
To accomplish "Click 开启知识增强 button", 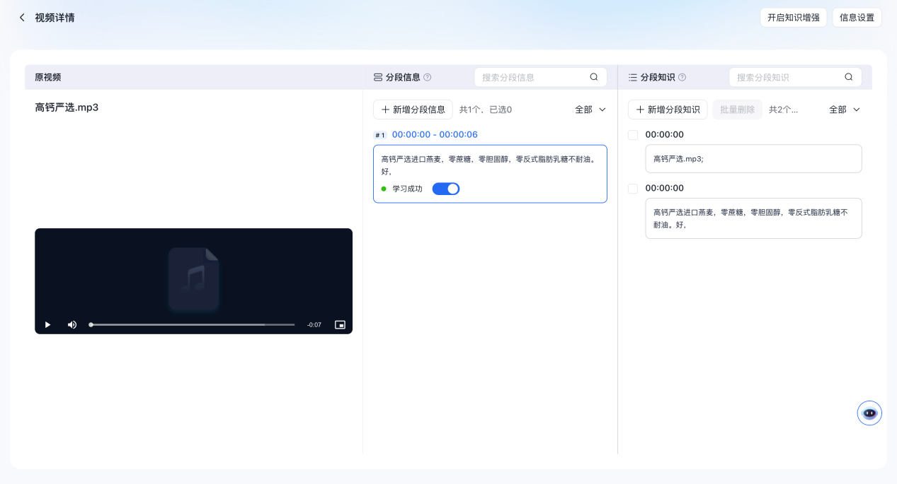I will coord(793,18).
